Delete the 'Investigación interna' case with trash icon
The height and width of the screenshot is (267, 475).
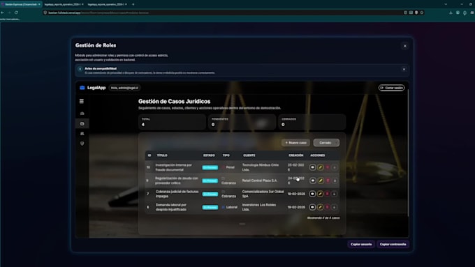[328, 167]
